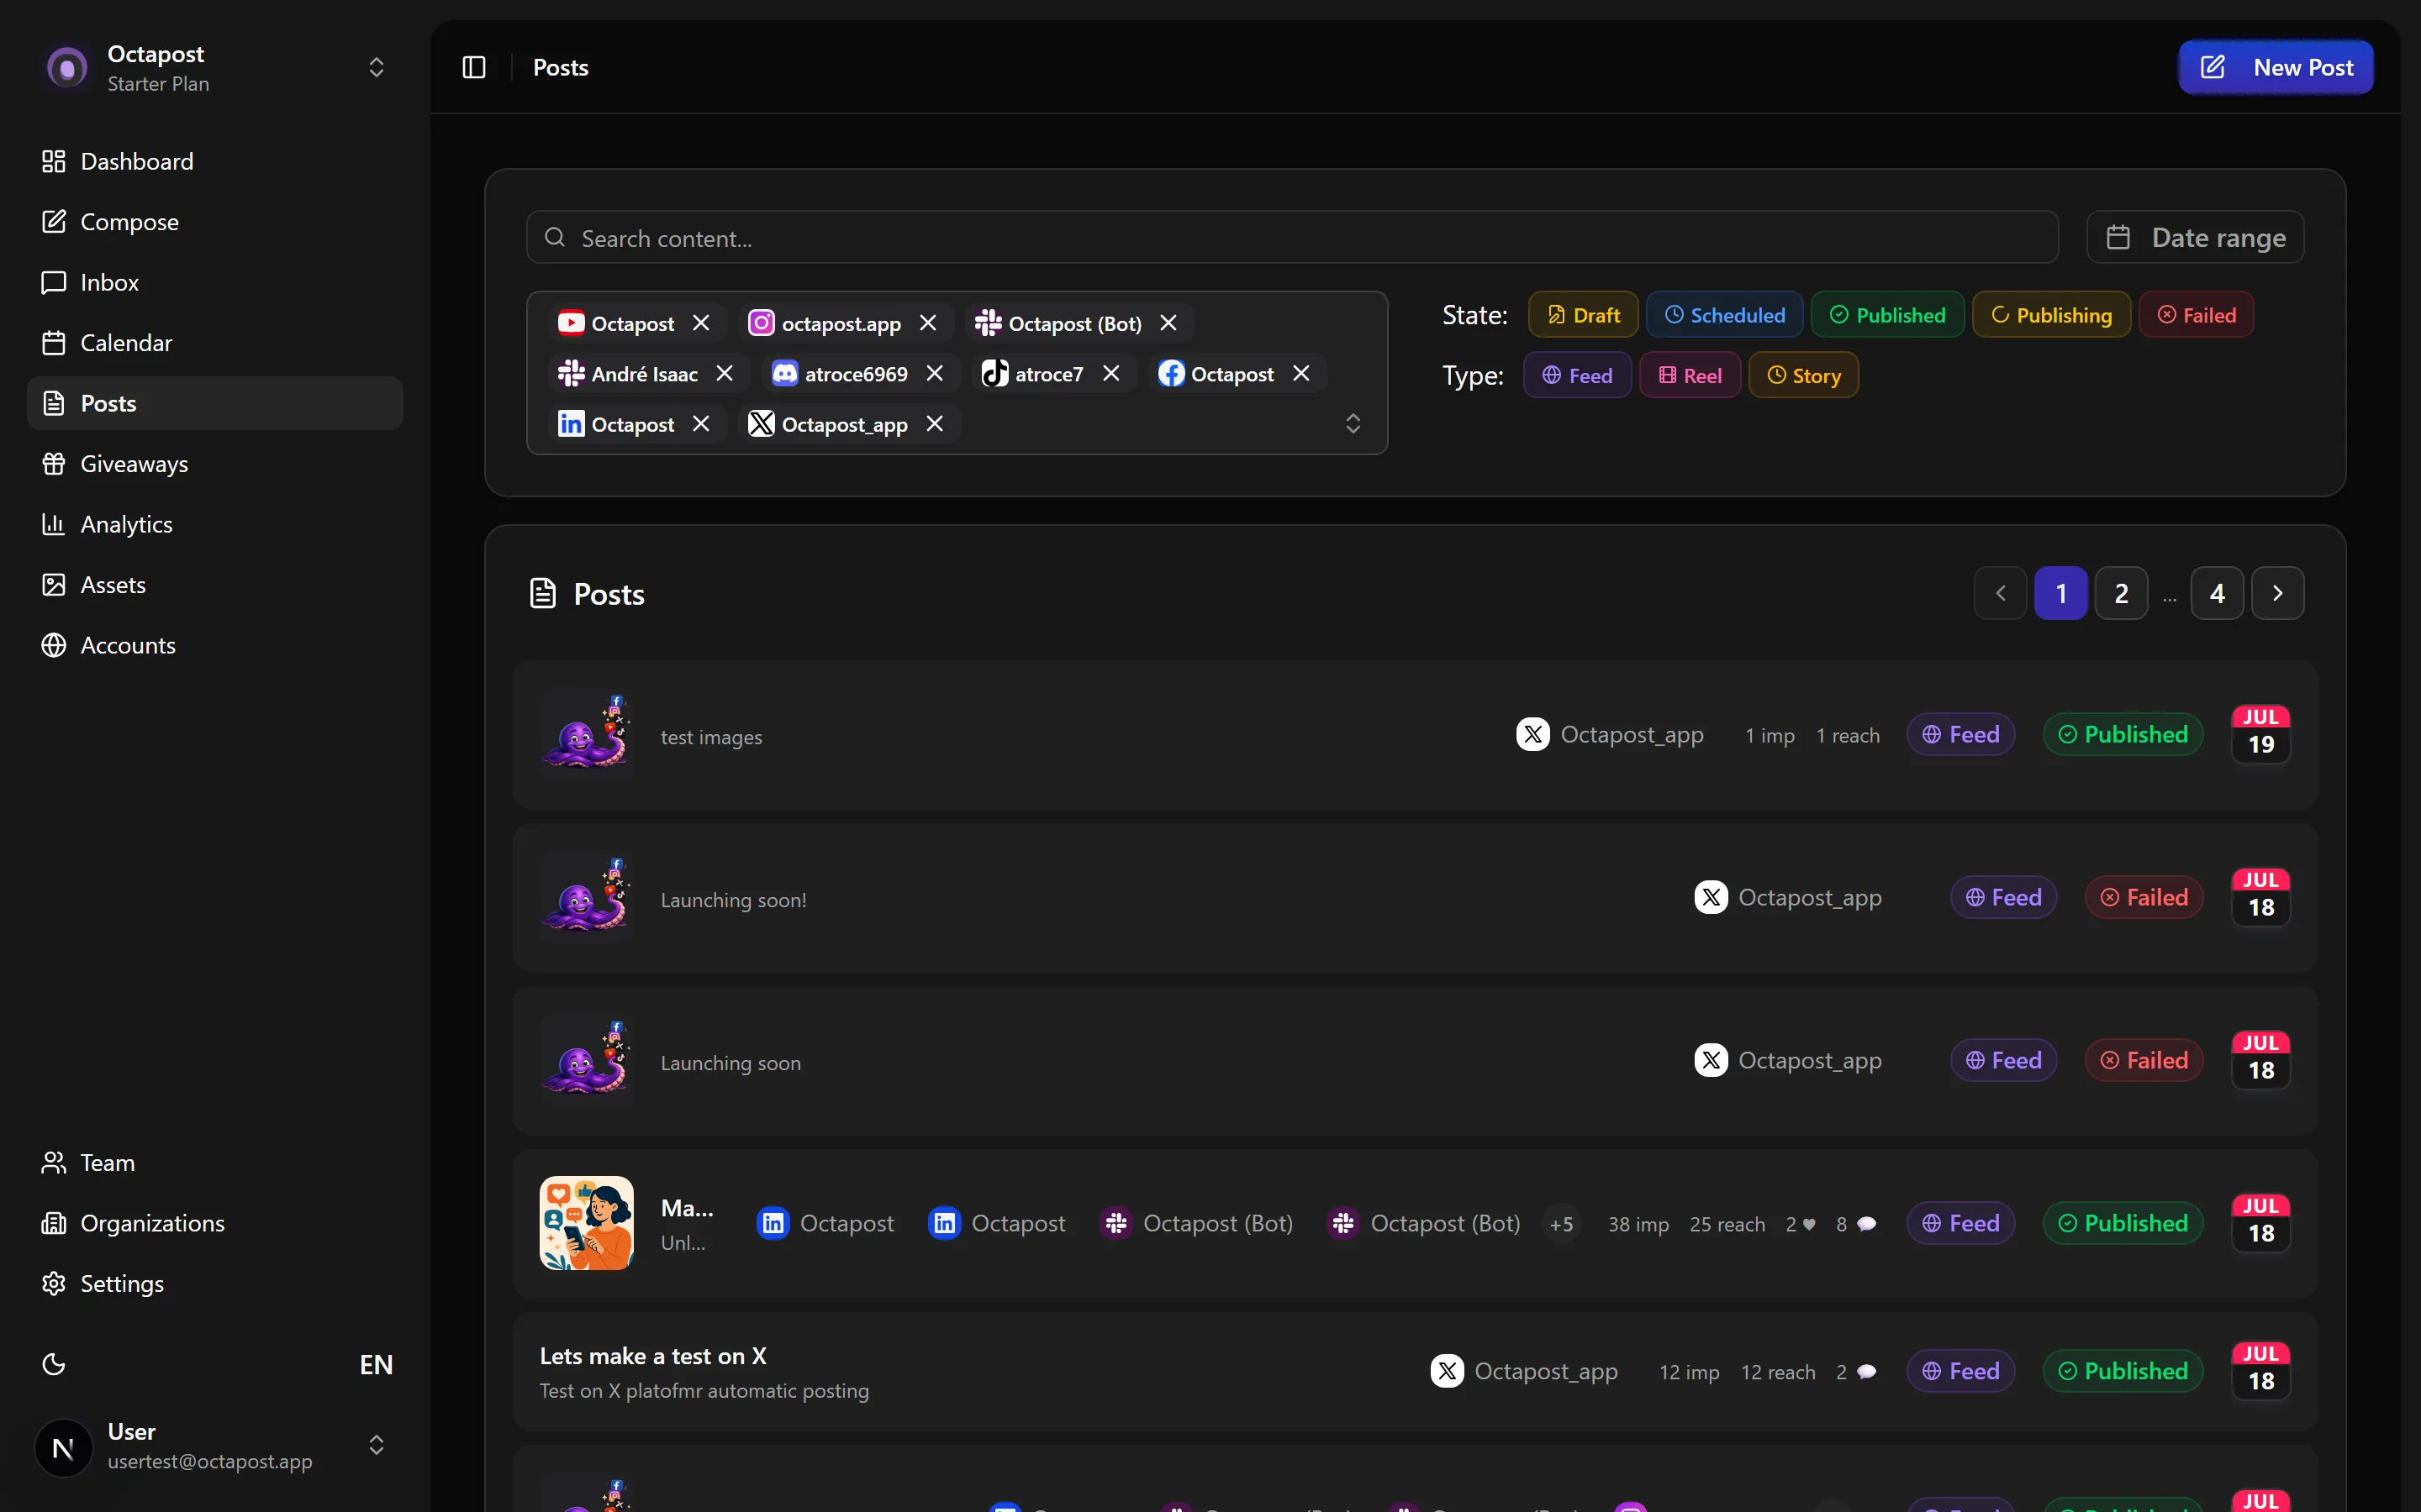The image size is (2421, 1512).
Task: Open Assets in the sidebar
Action: 215,585
